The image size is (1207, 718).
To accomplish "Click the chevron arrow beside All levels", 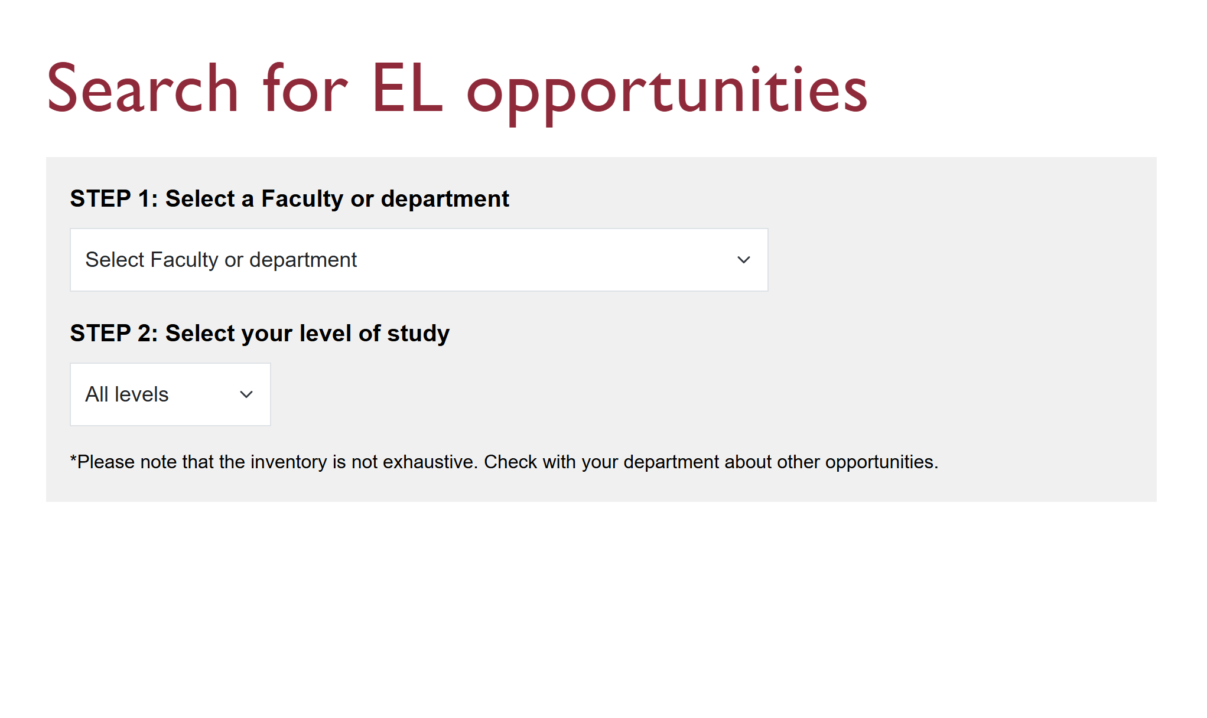I will tap(246, 394).
